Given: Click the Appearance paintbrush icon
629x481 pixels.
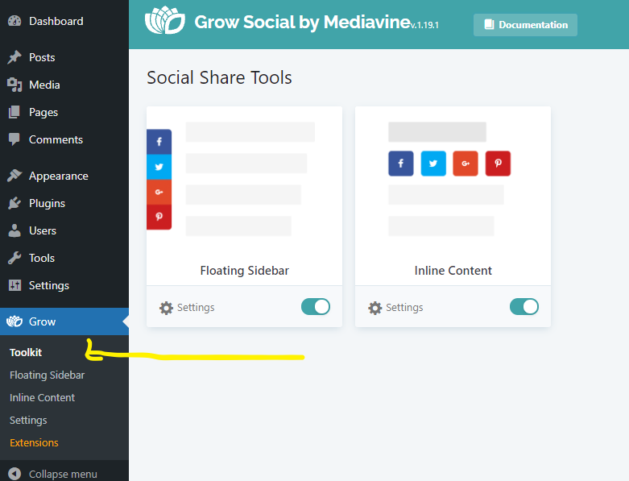Looking at the screenshot, I should click(14, 176).
